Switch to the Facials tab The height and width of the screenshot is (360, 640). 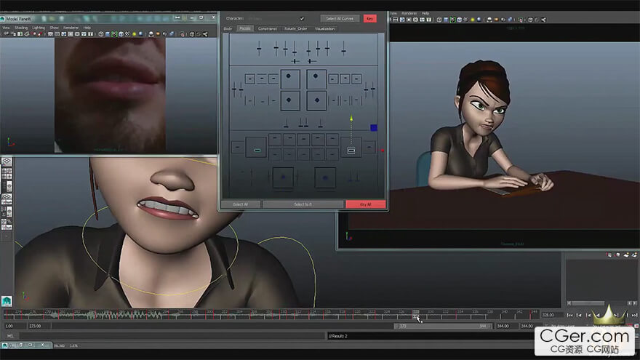245,28
